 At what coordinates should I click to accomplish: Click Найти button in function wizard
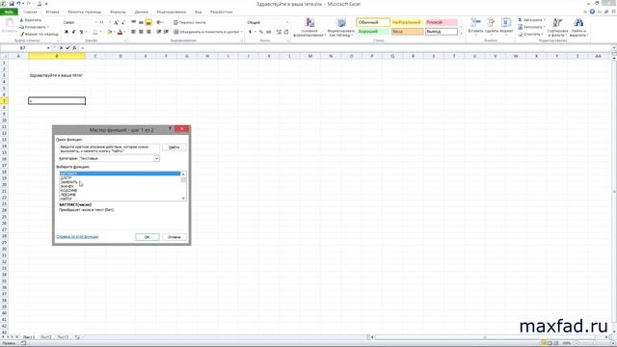[x=174, y=147]
